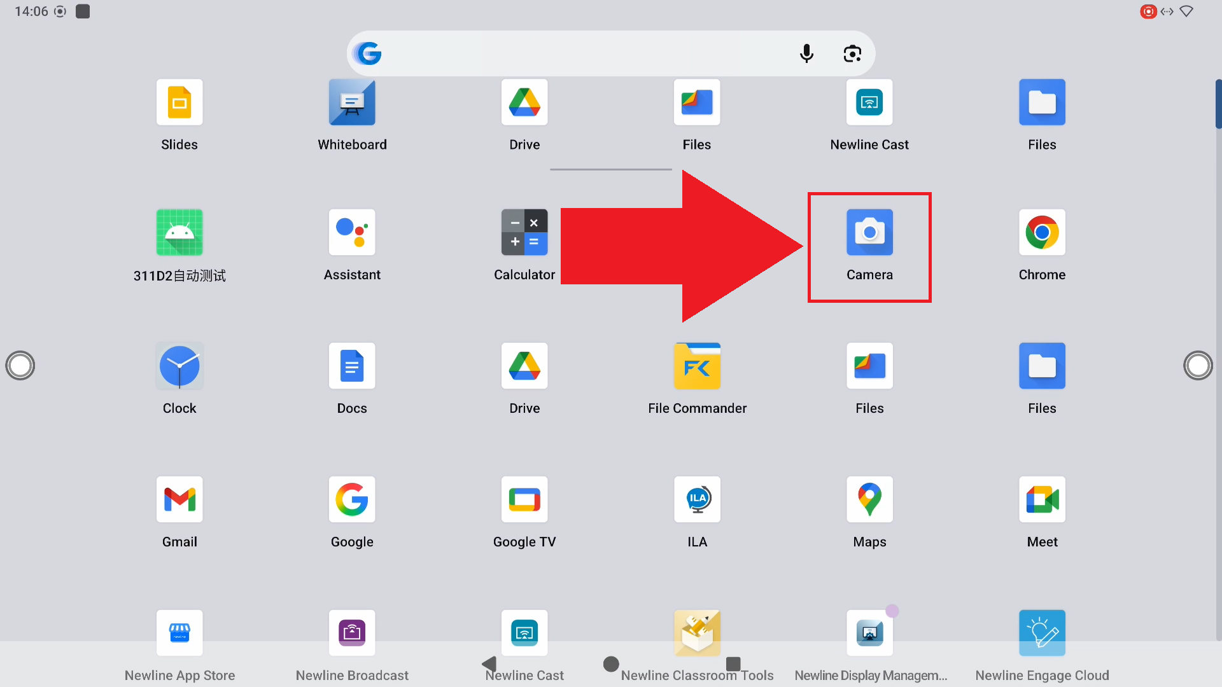Viewport: 1222px width, 687px height.
Task: Open the Slides app
Action: (179, 103)
